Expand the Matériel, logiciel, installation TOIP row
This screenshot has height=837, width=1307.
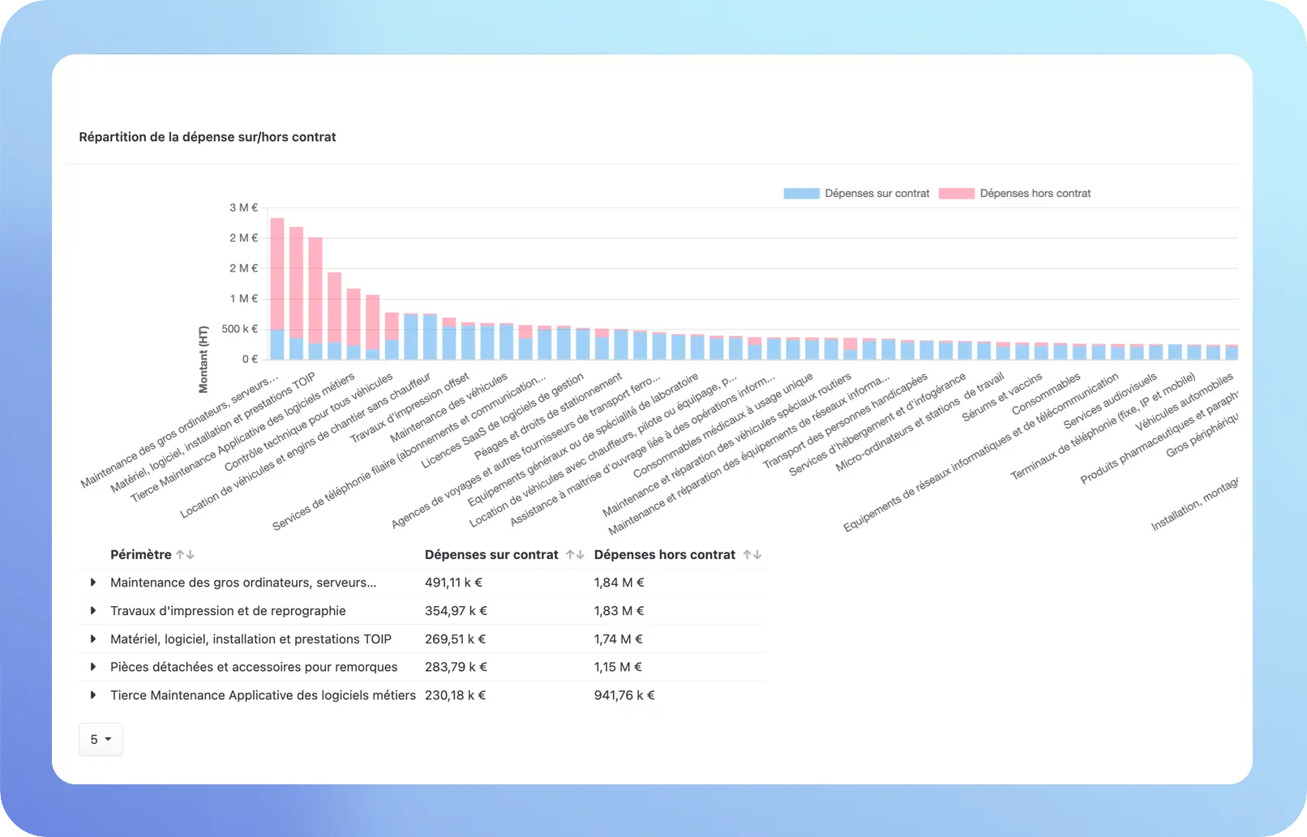click(x=93, y=639)
